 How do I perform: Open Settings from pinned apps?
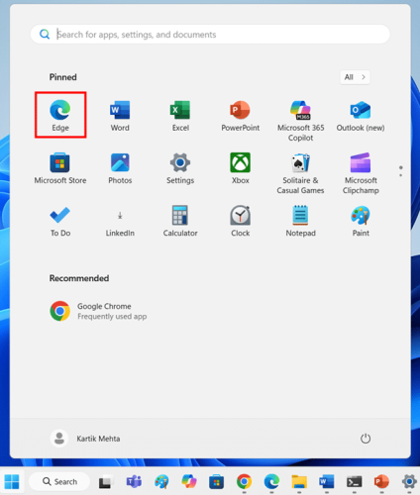point(180,168)
